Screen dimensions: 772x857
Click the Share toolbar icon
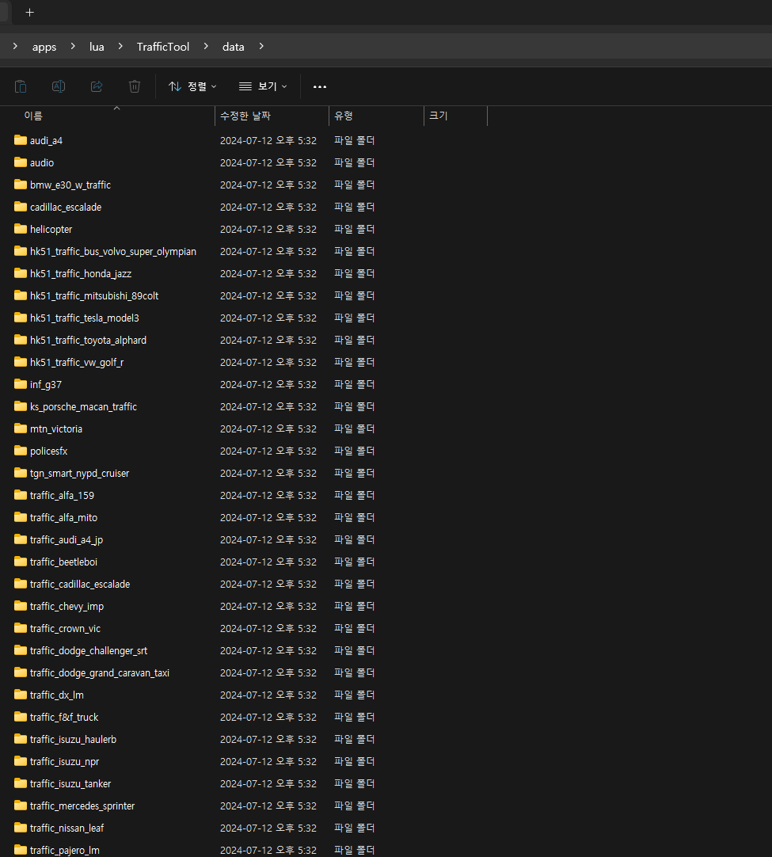pos(97,86)
